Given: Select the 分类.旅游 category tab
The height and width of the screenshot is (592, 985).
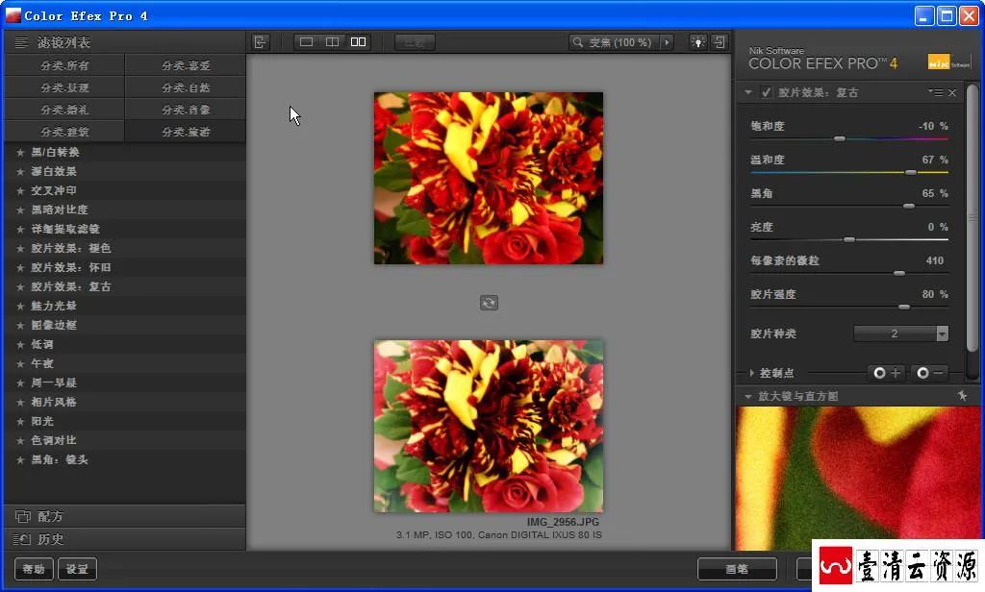Looking at the screenshot, I should [186, 132].
